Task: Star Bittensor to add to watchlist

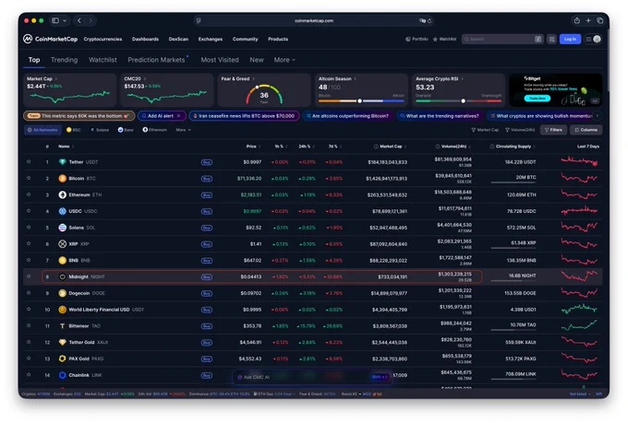Action: point(29,325)
